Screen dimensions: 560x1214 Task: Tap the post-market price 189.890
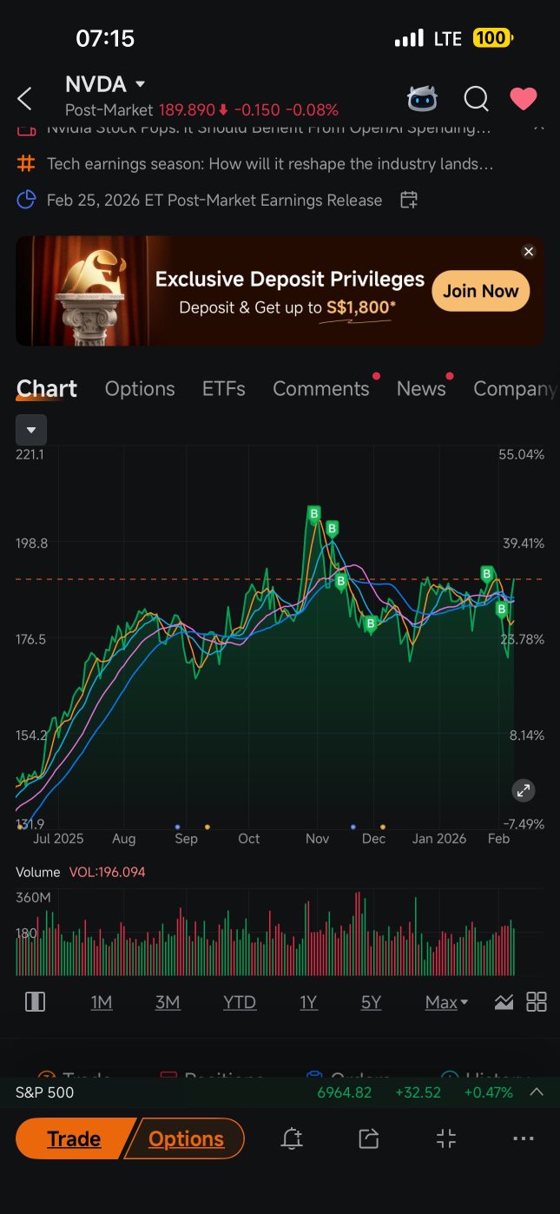click(187, 110)
